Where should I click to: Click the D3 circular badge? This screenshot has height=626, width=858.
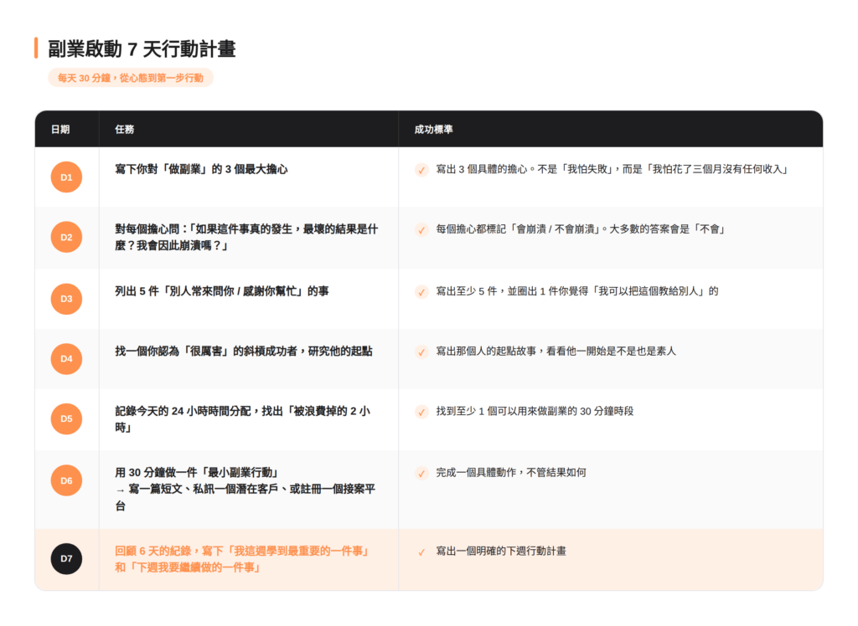coord(66,299)
